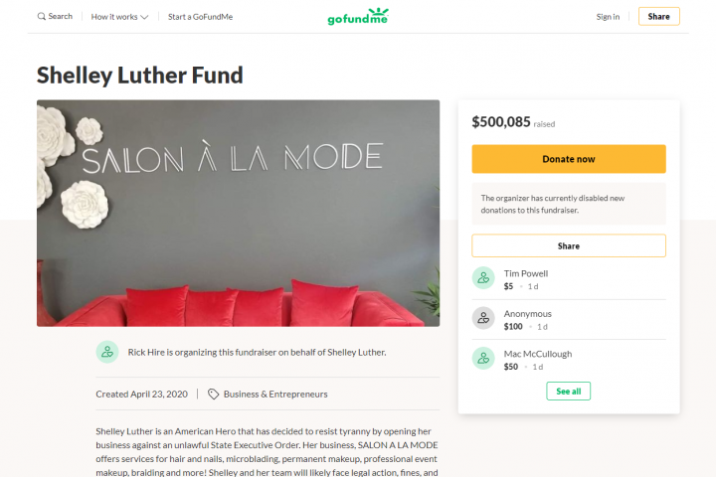This screenshot has width=716, height=477.
Task: Open the Business & Entrepreneurs category link
Action: pyautogui.click(x=275, y=394)
